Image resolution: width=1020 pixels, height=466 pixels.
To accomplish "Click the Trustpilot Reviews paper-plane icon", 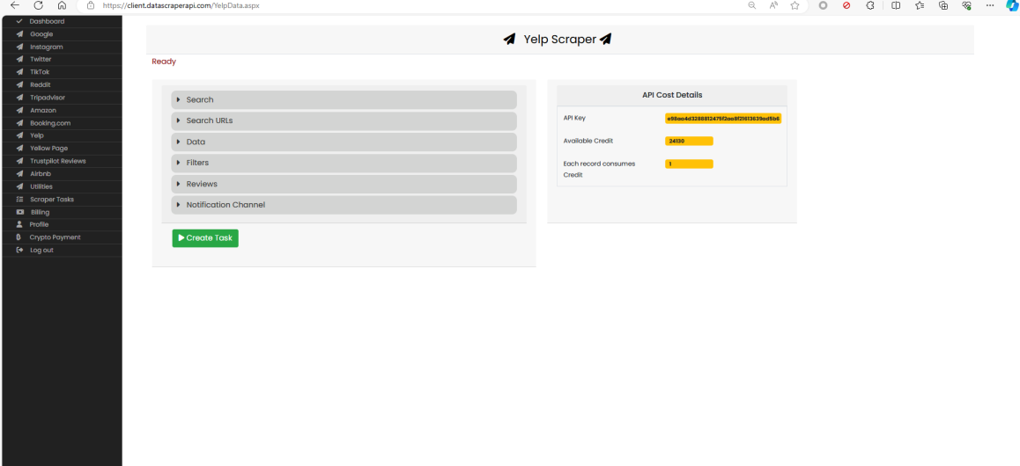I will 19,161.
